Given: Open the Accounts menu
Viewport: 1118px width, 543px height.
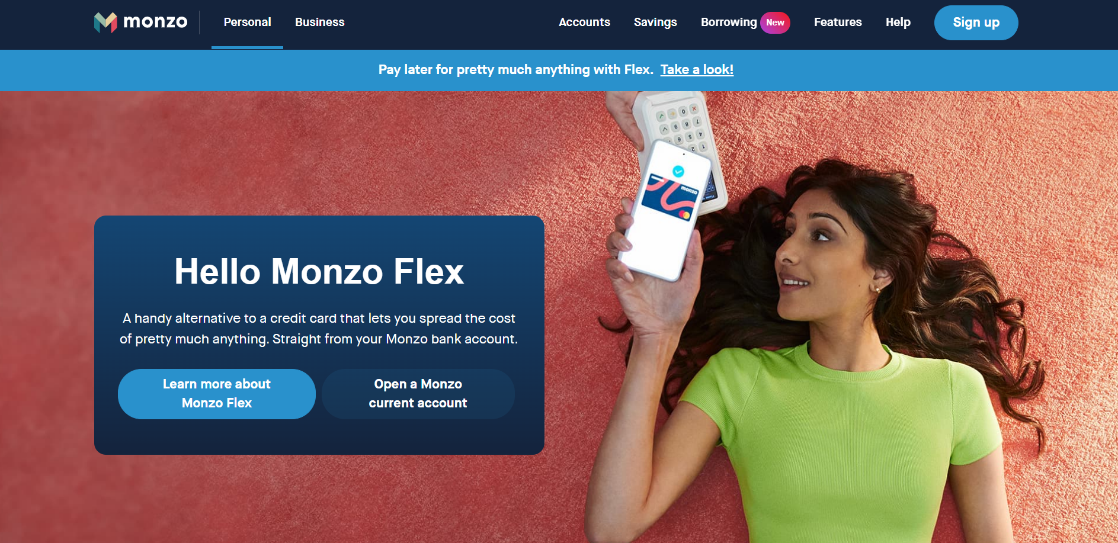Looking at the screenshot, I should [x=584, y=23].
